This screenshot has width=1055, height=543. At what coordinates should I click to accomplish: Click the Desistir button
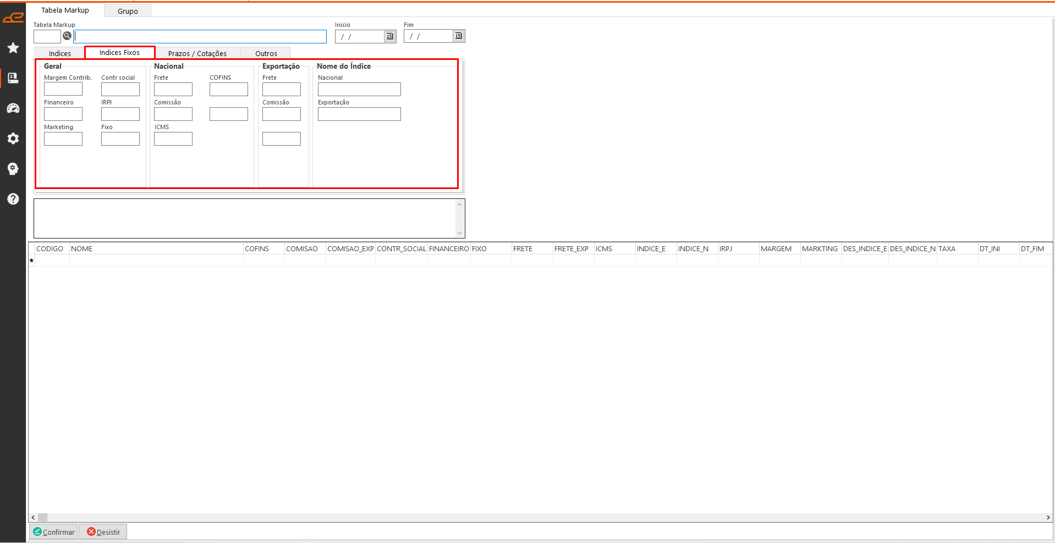click(103, 532)
